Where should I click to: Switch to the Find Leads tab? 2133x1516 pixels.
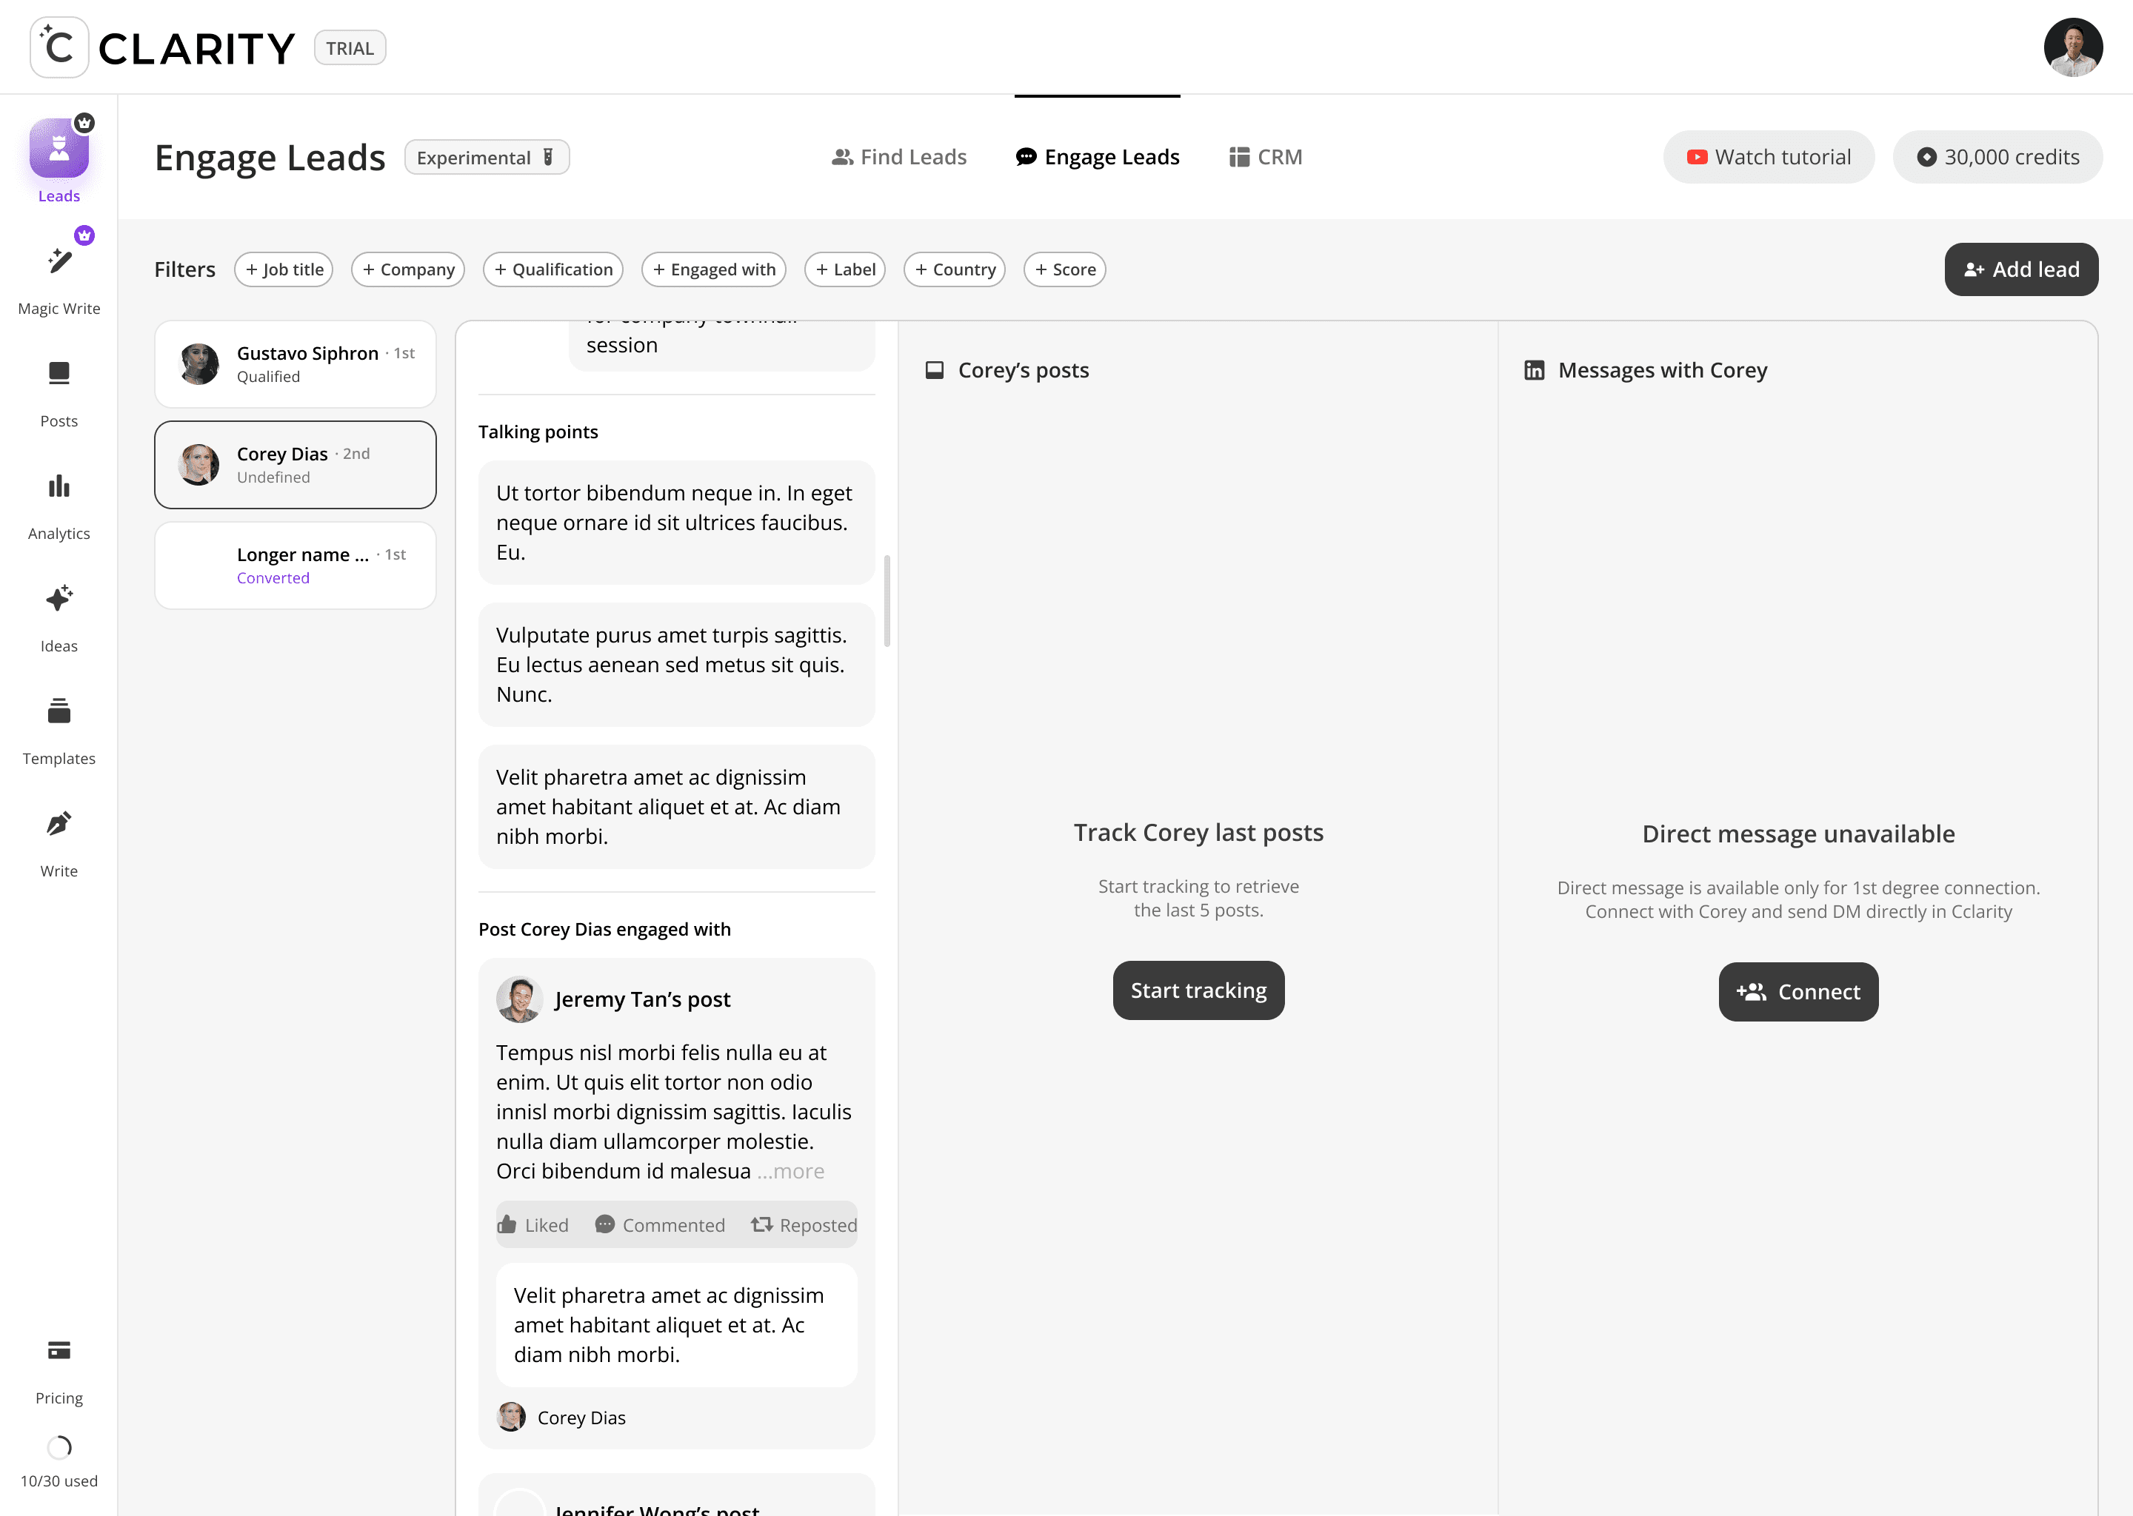click(899, 157)
